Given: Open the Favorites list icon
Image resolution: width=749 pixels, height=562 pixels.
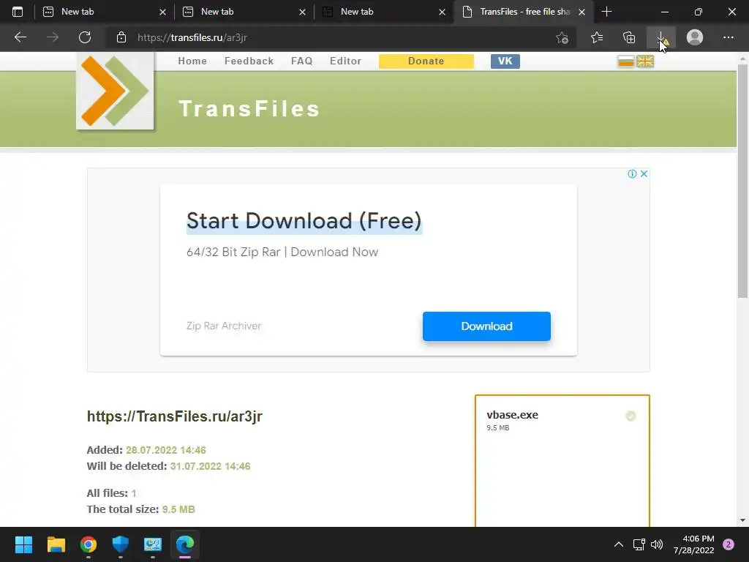Looking at the screenshot, I should pos(597,37).
